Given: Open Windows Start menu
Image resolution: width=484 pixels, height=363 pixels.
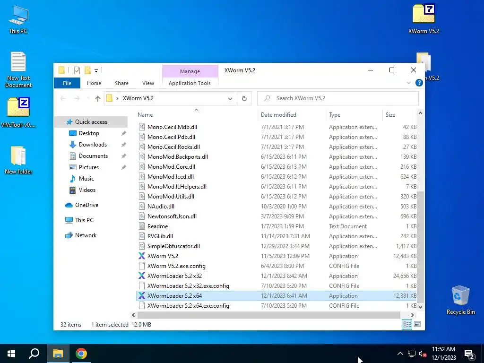Looking at the screenshot, I should (x=11, y=354).
